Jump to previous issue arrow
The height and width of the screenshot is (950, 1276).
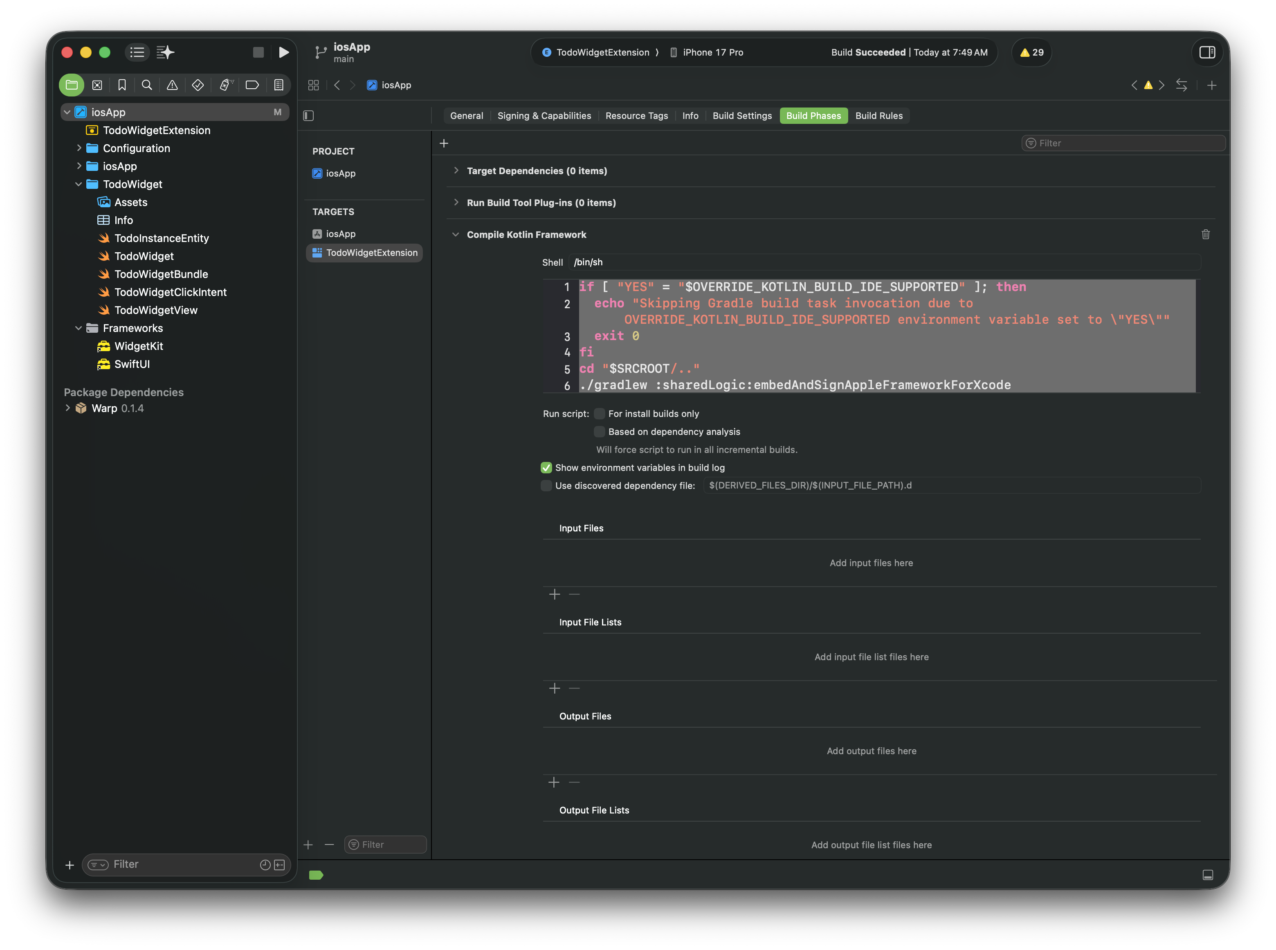[1134, 85]
